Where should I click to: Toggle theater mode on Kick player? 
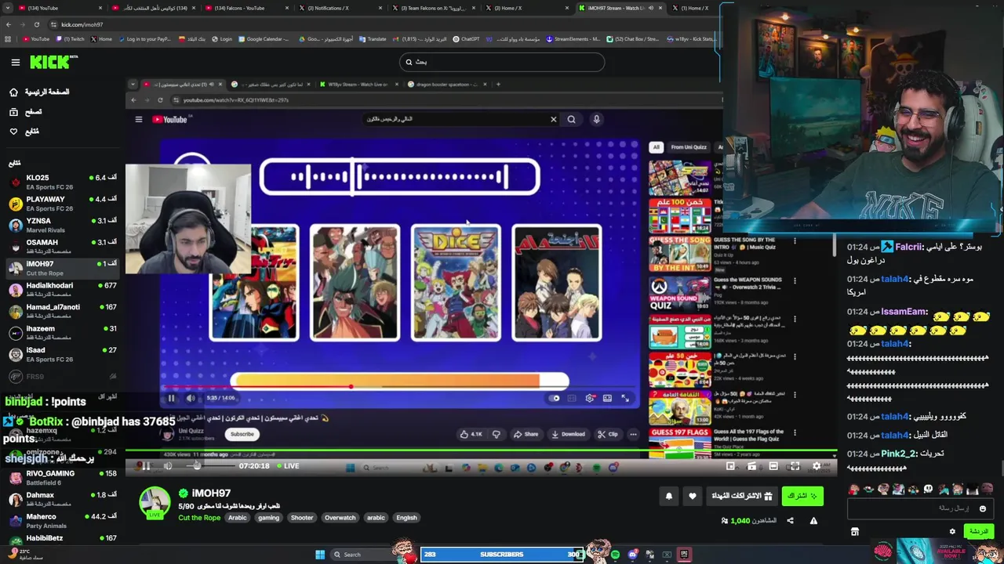coord(773,466)
